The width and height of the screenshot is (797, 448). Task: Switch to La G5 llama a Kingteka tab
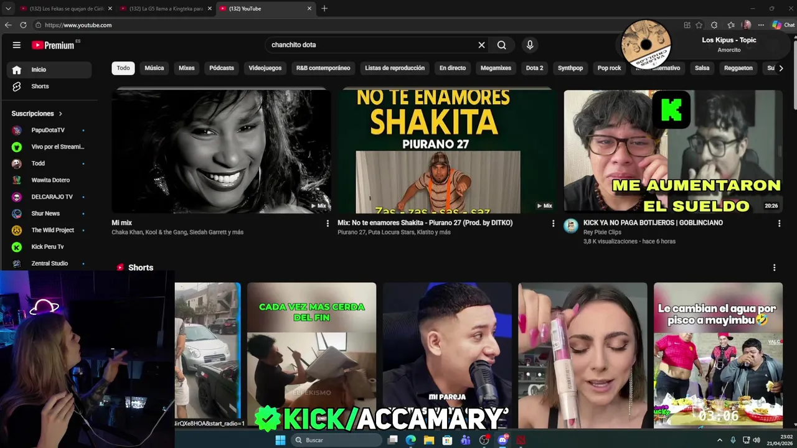[x=165, y=9]
